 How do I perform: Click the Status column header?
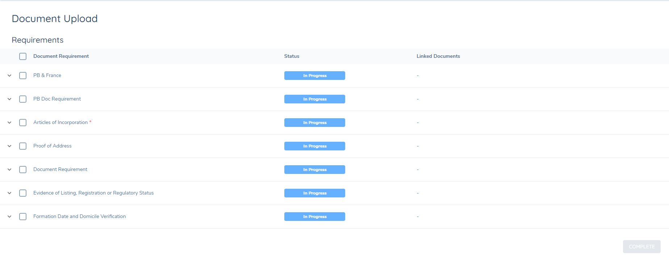pyautogui.click(x=292, y=56)
